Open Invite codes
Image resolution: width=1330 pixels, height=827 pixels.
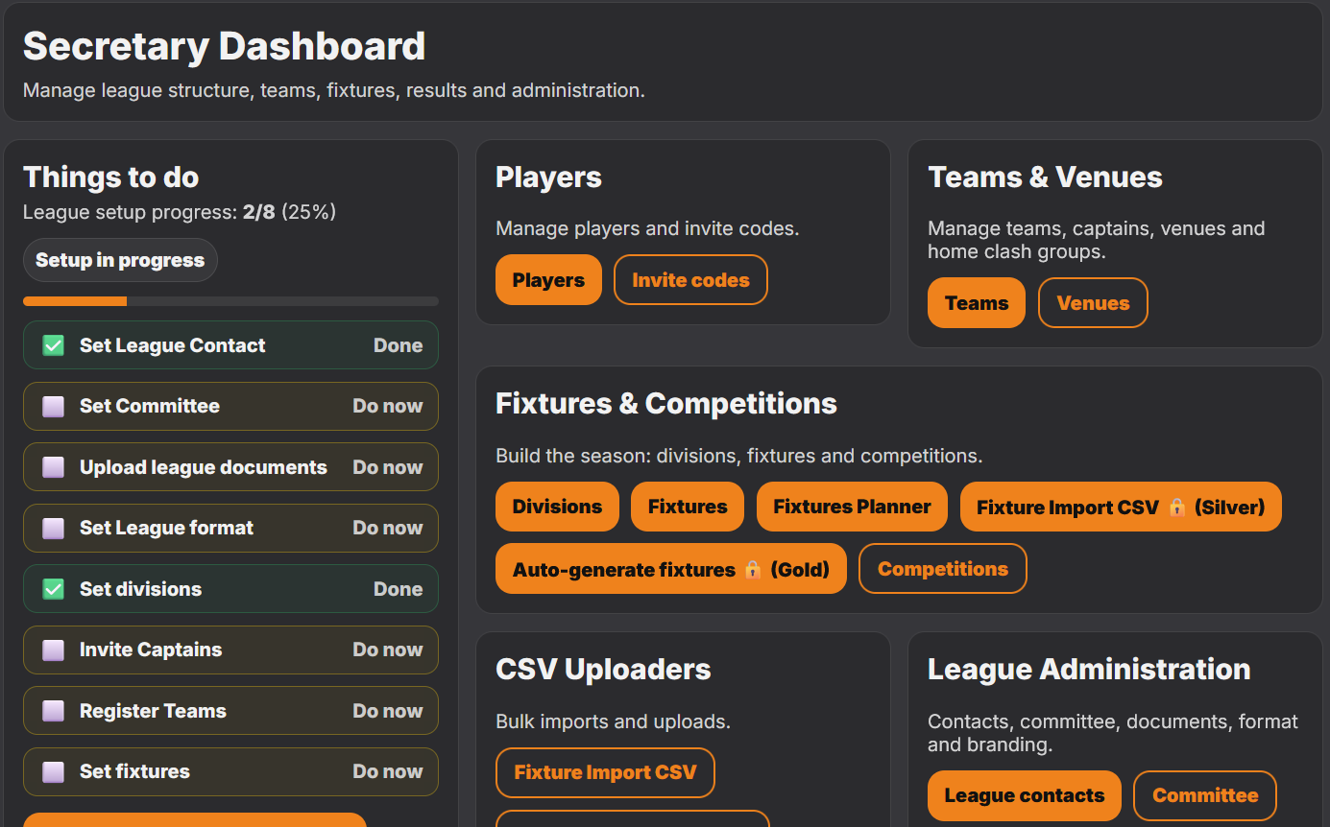(x=690, y=280)
